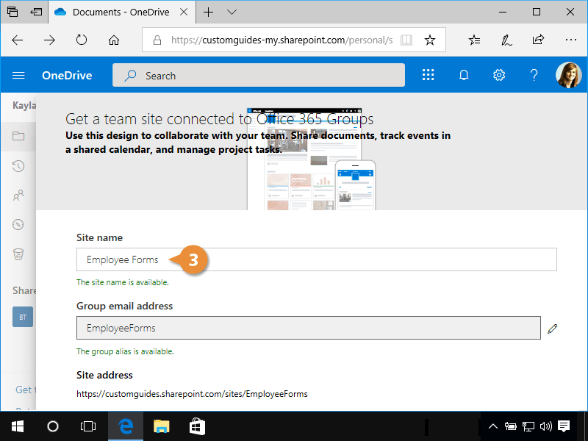Image resolution: width=588 pixels, height=441 pixels.
Task: Click the Group email address field
Action: [308, 328]
